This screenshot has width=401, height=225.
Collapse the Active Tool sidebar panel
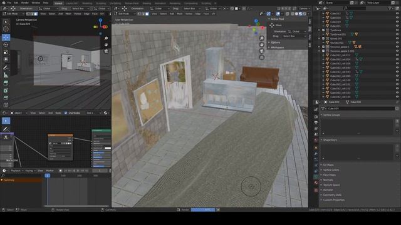277,19
